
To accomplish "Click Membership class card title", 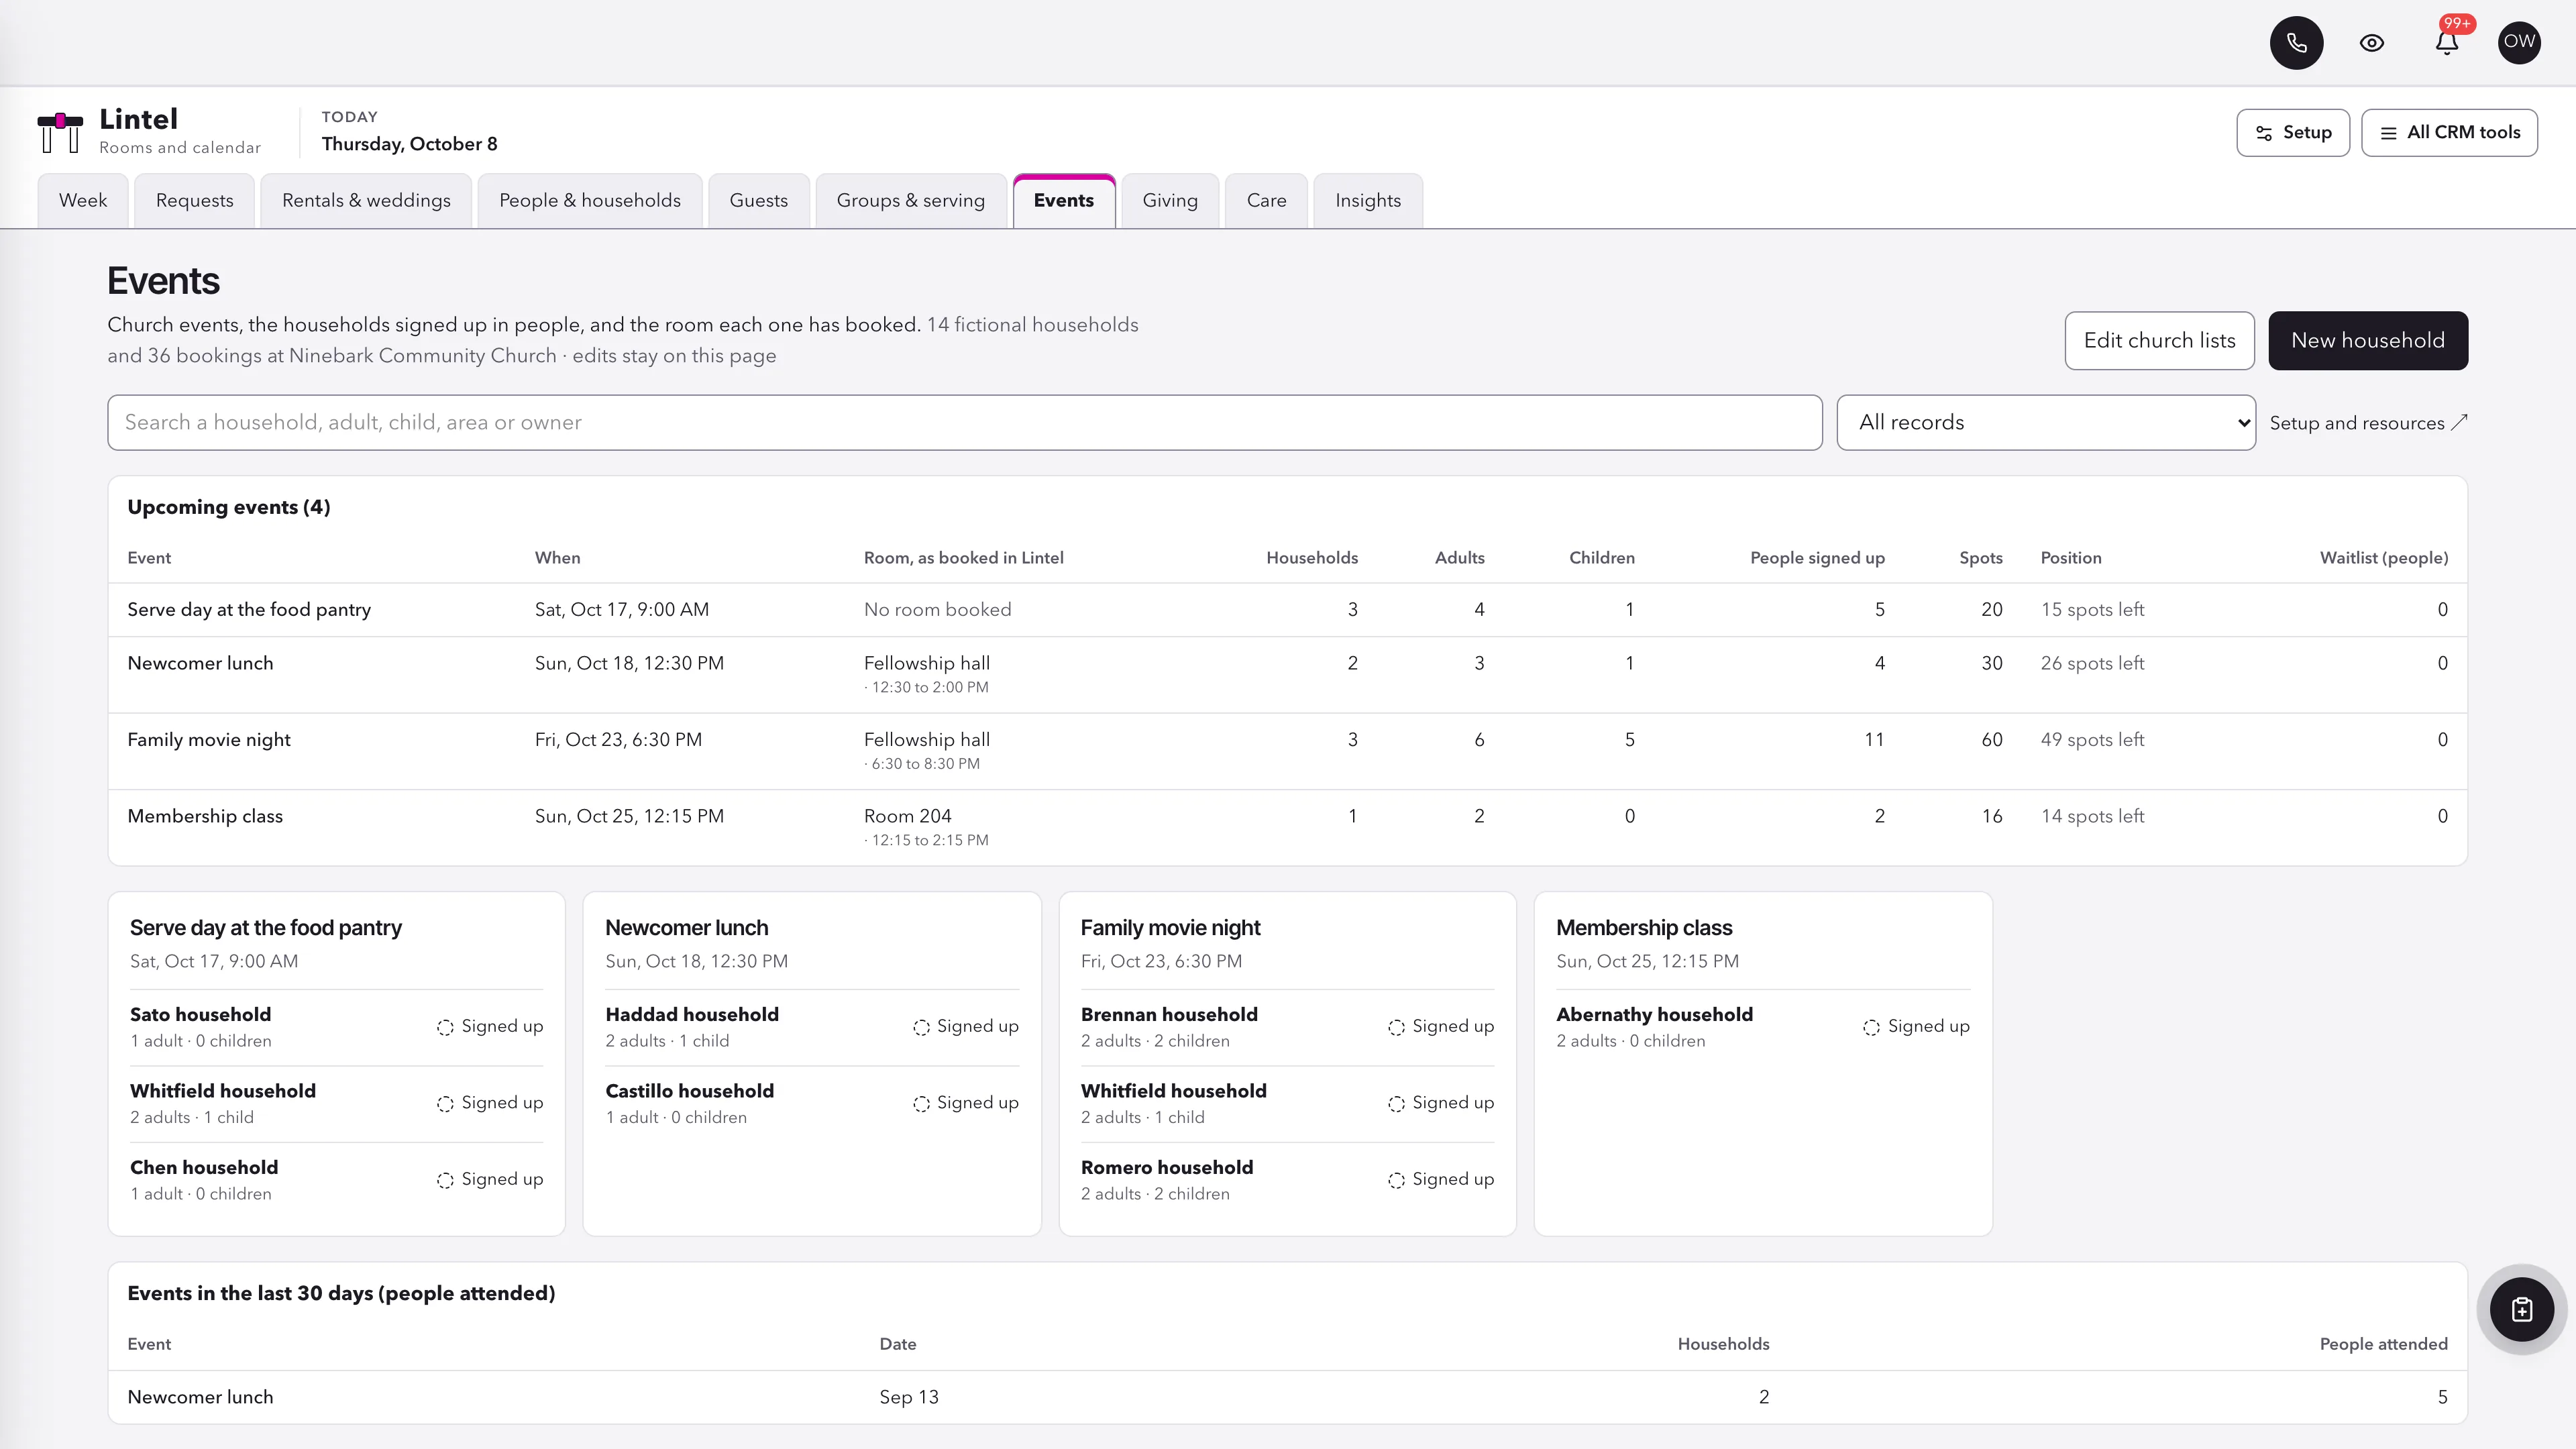I will pyautogui.click(x=1644, y=928).
